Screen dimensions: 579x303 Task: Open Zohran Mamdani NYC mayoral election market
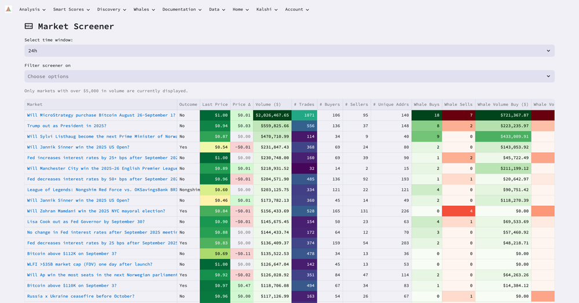96,211
